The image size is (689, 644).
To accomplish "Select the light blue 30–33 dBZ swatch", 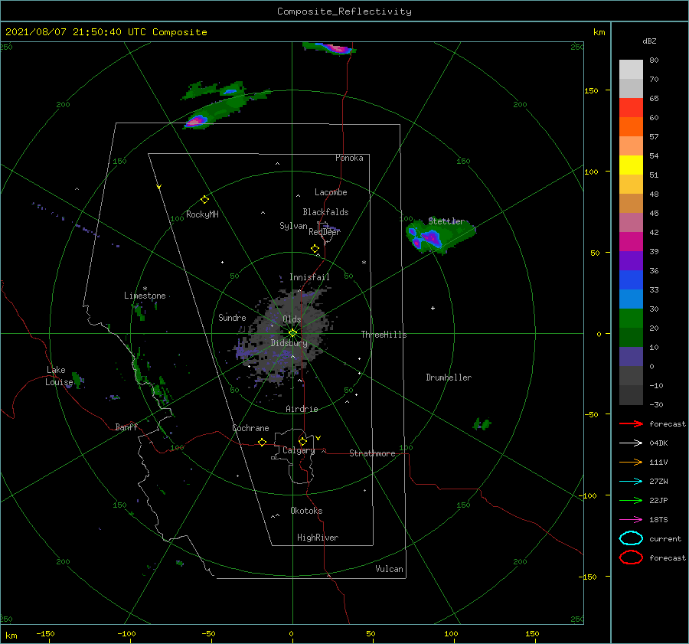I will click(631, 299).
